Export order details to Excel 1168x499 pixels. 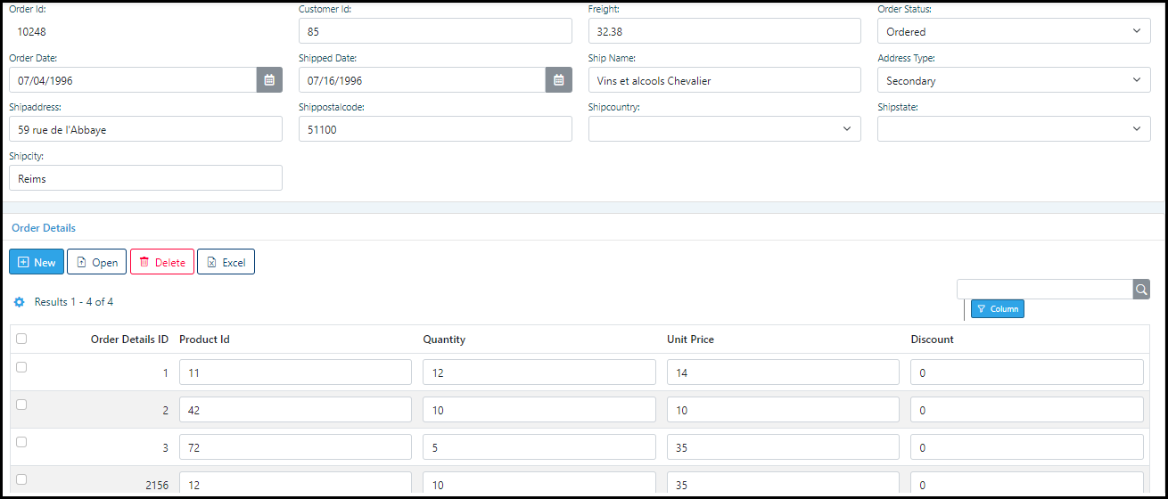[226, 262]
